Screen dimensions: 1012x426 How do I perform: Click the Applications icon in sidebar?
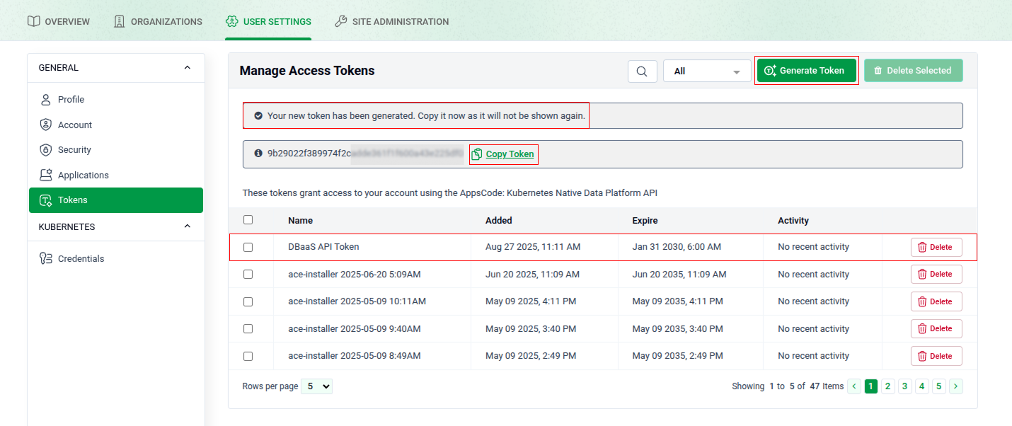(x=46, y=175)
